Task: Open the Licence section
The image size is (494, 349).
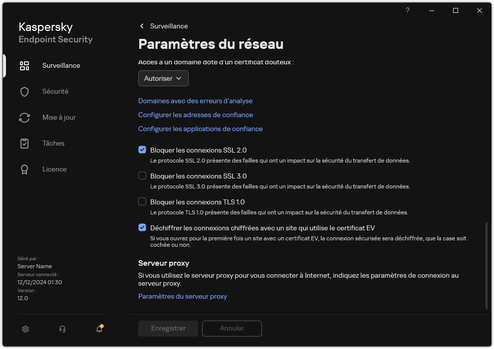Action: coord(54,169)
